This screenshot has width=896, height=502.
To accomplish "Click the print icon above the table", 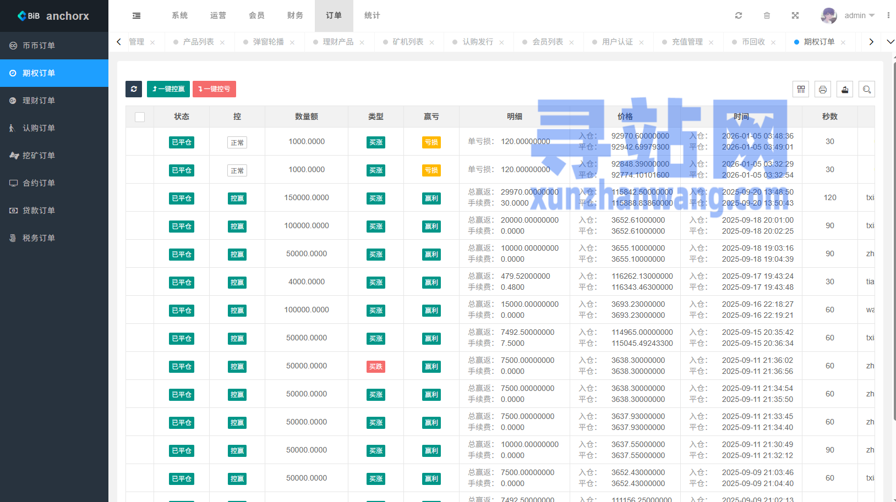I will [823, 90].
